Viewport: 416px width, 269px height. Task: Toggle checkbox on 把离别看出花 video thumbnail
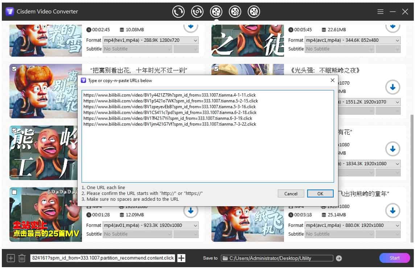pyautogui.click(x=15, y=69)
